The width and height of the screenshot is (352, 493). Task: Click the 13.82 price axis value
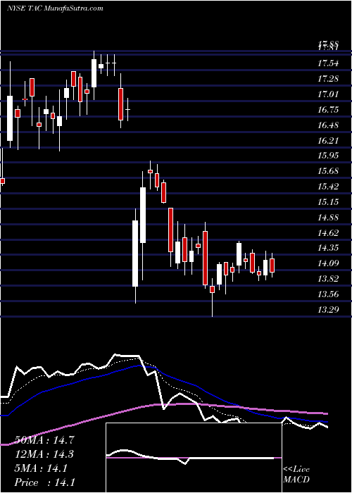pos(328,279)
